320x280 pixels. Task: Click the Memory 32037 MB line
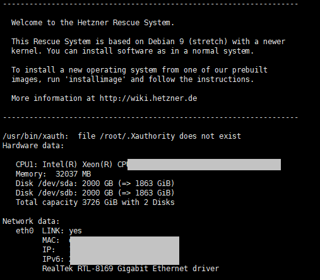coord(54,174)
